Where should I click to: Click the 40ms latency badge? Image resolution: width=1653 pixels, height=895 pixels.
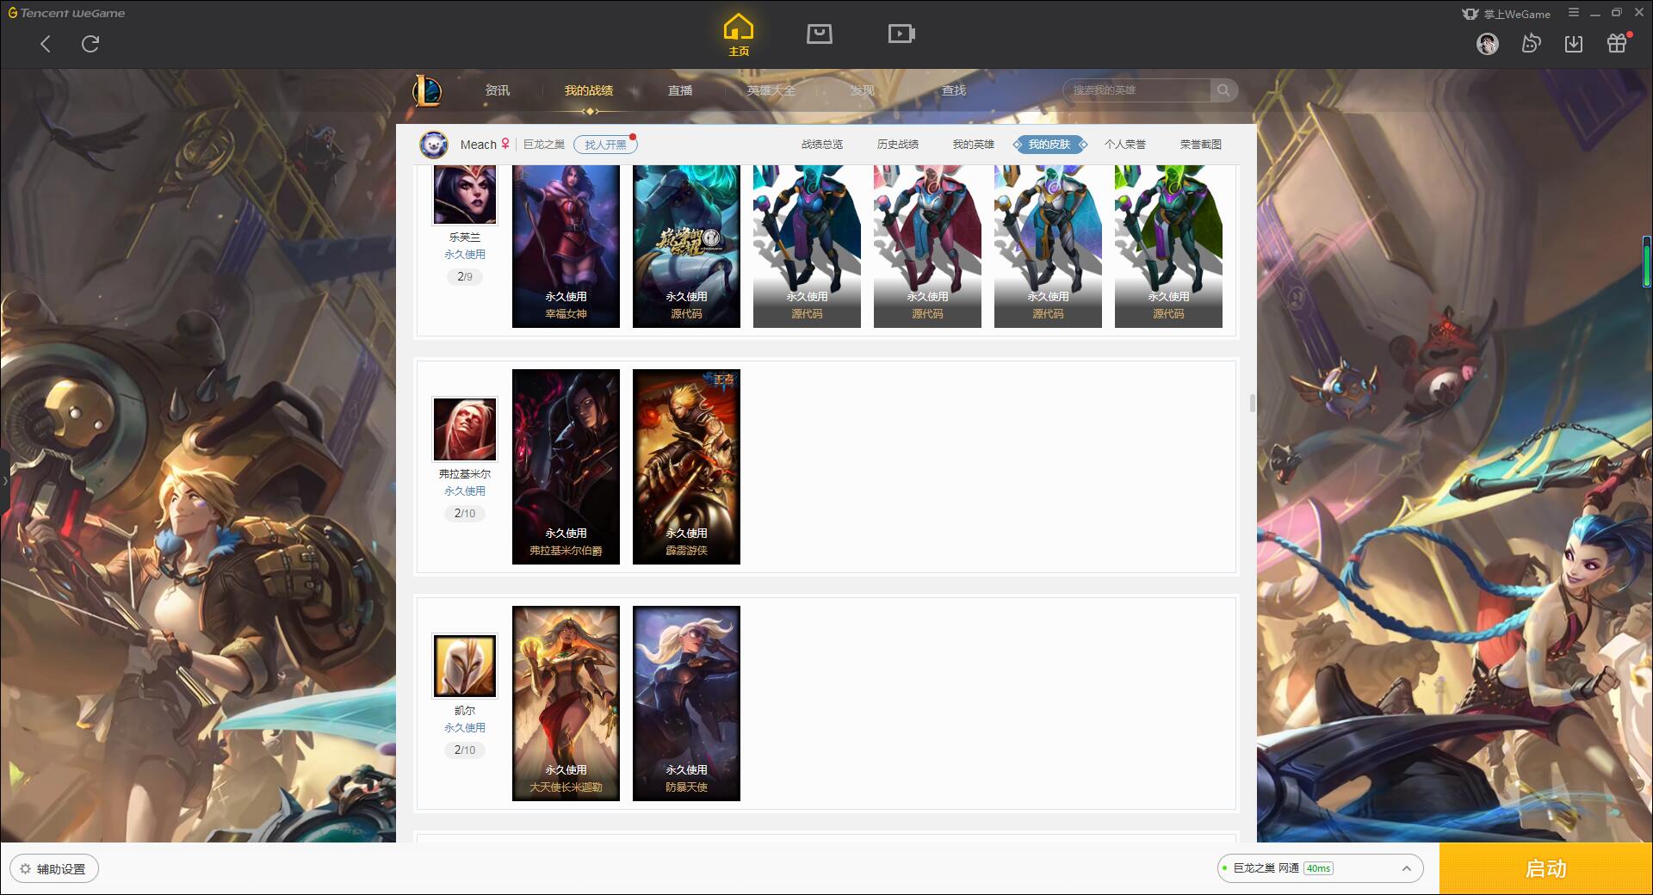(1318, 868)
